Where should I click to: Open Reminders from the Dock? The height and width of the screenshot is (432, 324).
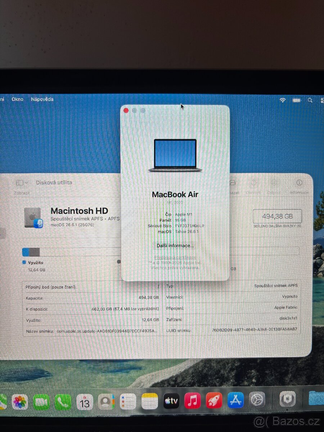click(x=128, y=401)
